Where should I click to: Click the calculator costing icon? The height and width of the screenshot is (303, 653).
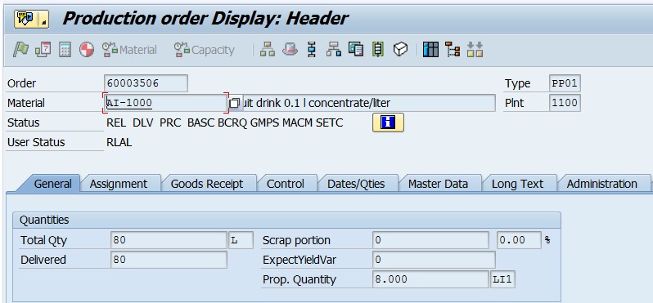tap(65, 50)
